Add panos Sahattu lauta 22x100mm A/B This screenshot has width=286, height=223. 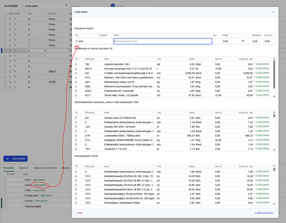point(262,118)
